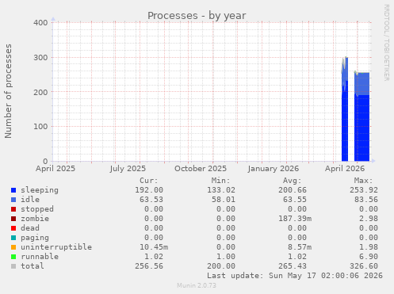Click the uninterruptible average value 8.57m
The height and width of the screenshot is (294, 394).
click(x=300, y=247)
